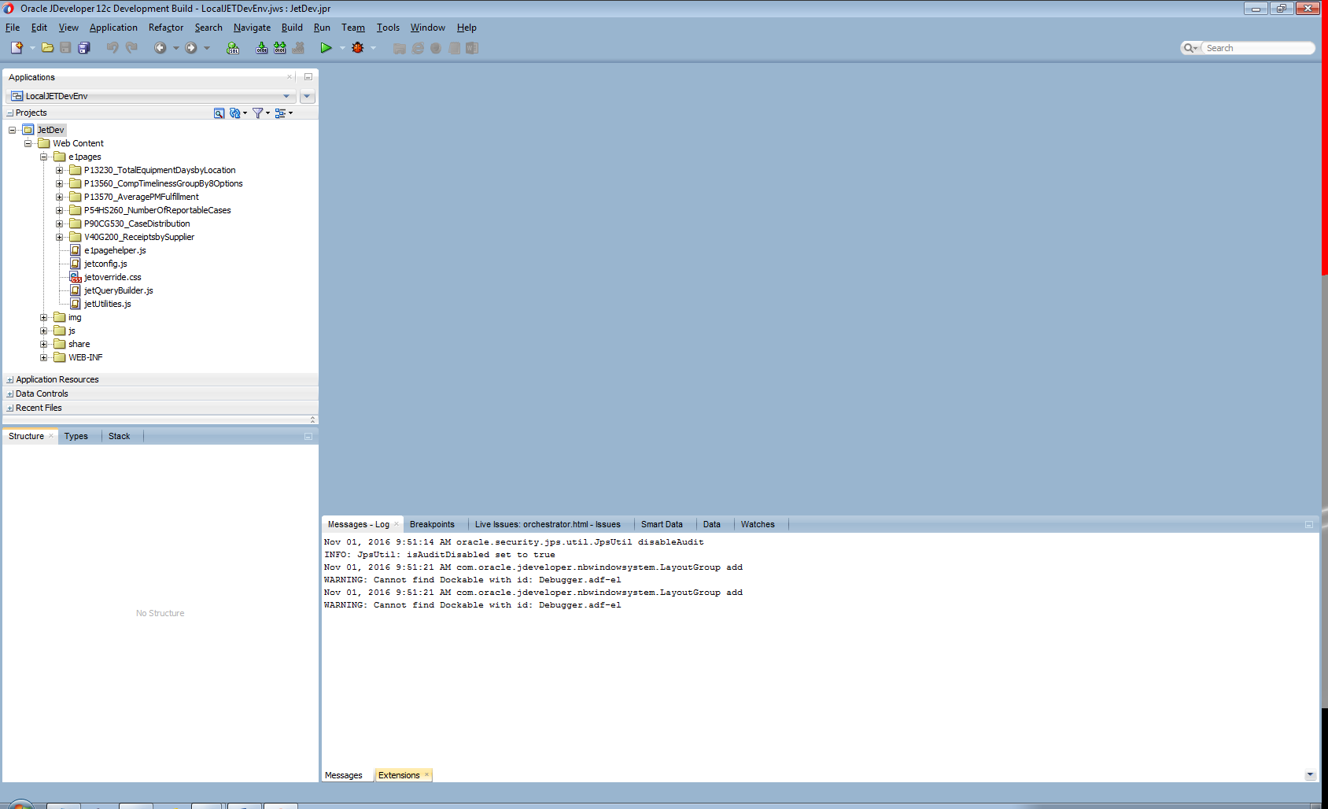Viewport: 1328px width, 809px height.
Task: Open the Extensions log tab
Action: 398,774
